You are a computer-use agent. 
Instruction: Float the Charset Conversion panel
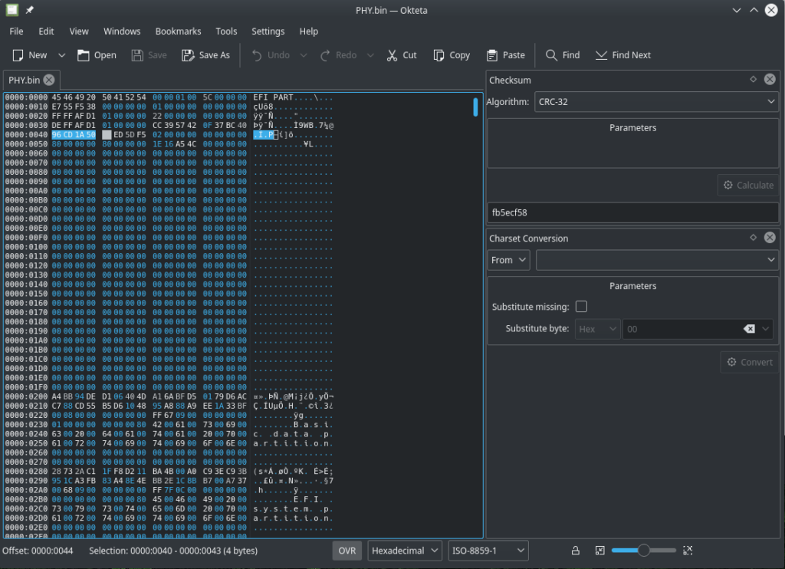coord(753,238)
